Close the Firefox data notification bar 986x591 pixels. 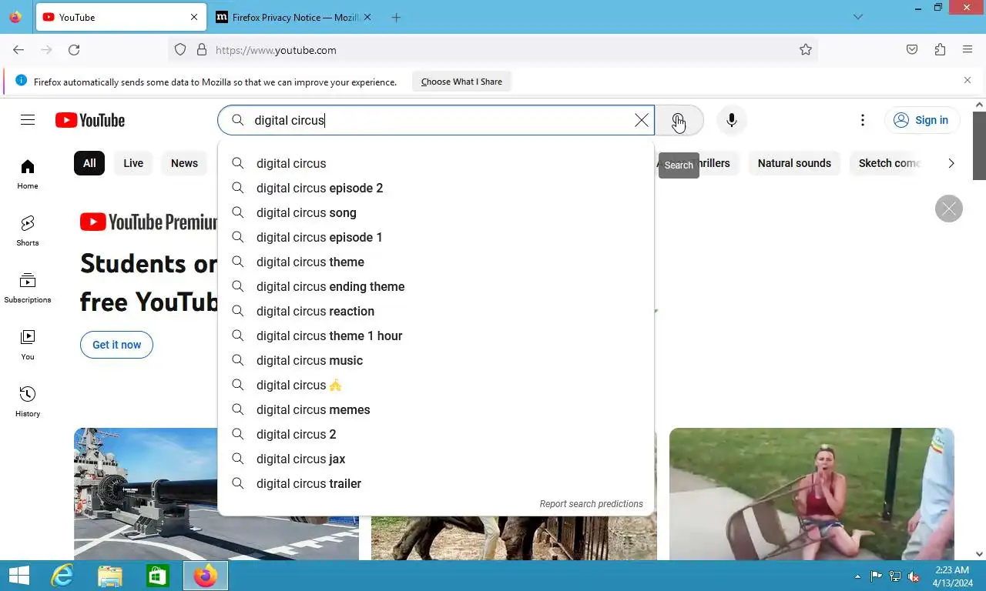(968, 80)
